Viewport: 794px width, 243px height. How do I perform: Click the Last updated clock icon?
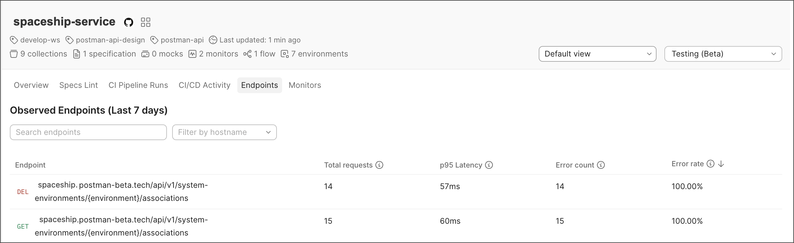[213, 40]
